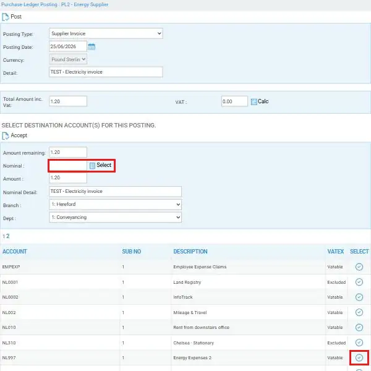
Task: Select the NL010 Rent row tick icon
Action: (x=359, y=328)
